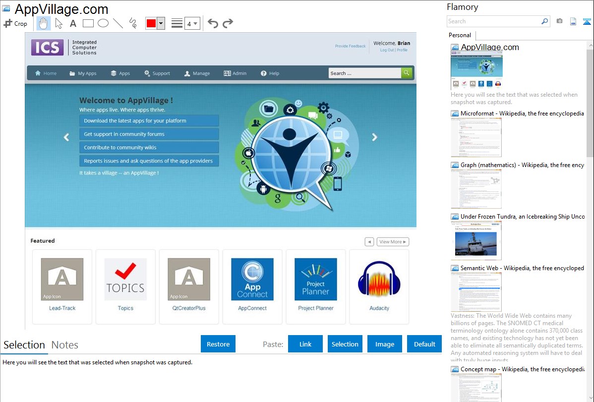The image size is (594, 402).
Task: Pick the ellipse drawing tool
Action: (103, 23)
